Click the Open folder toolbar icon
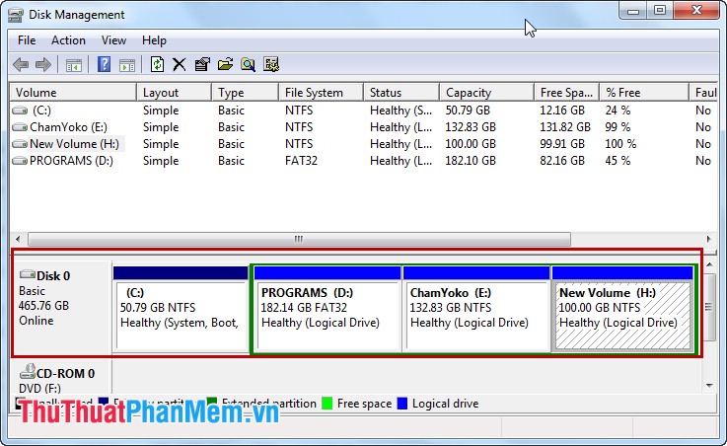Screen dimensions: 727x446 pyautogui.click(x=225, y=64)
